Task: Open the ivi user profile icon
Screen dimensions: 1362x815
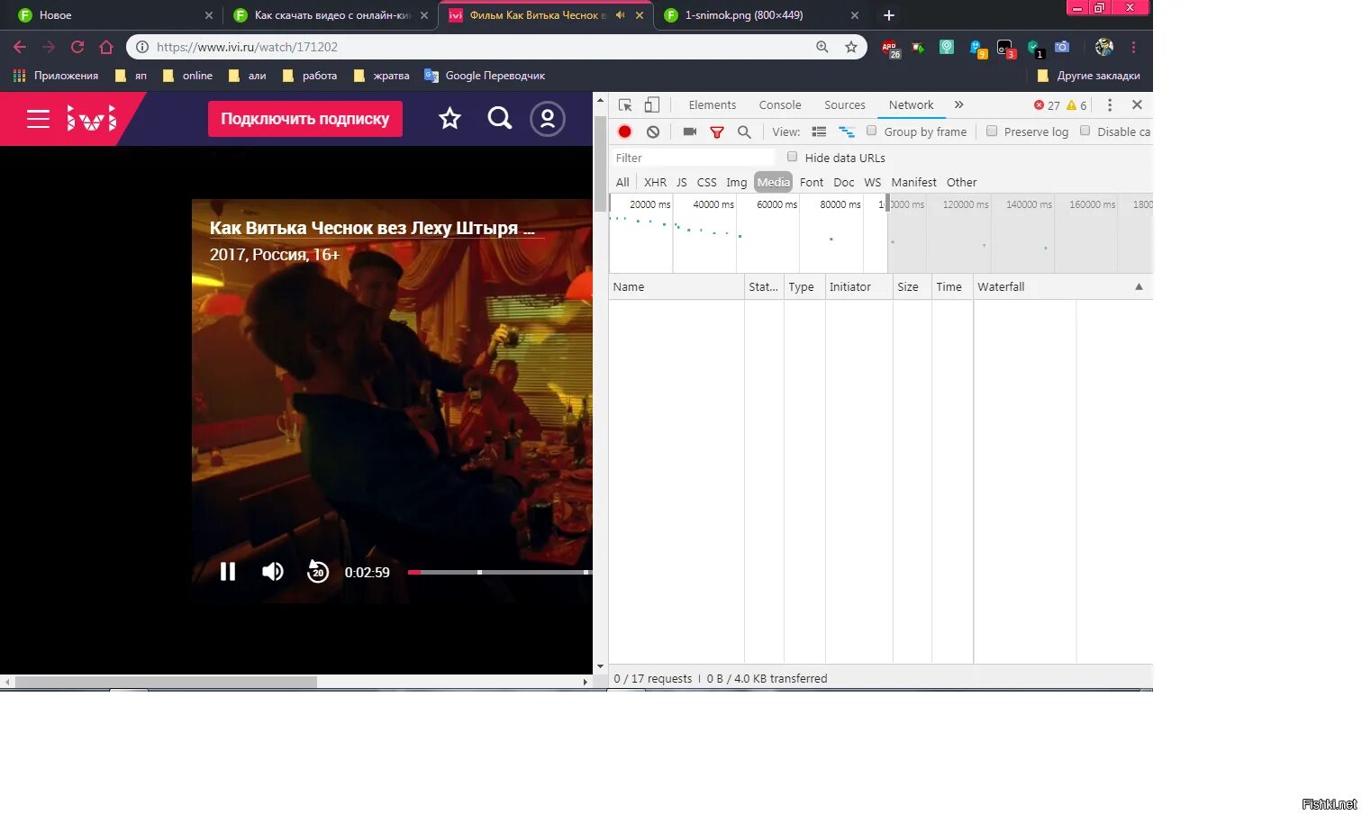Action: (x=547, y=119)
